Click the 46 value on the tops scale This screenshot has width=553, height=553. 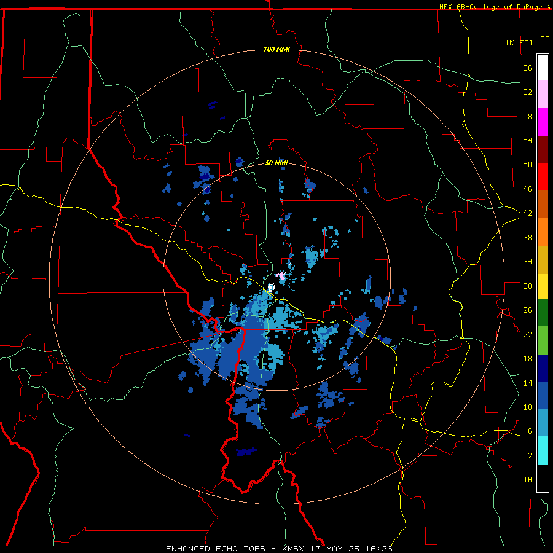(x=528, y=189)
